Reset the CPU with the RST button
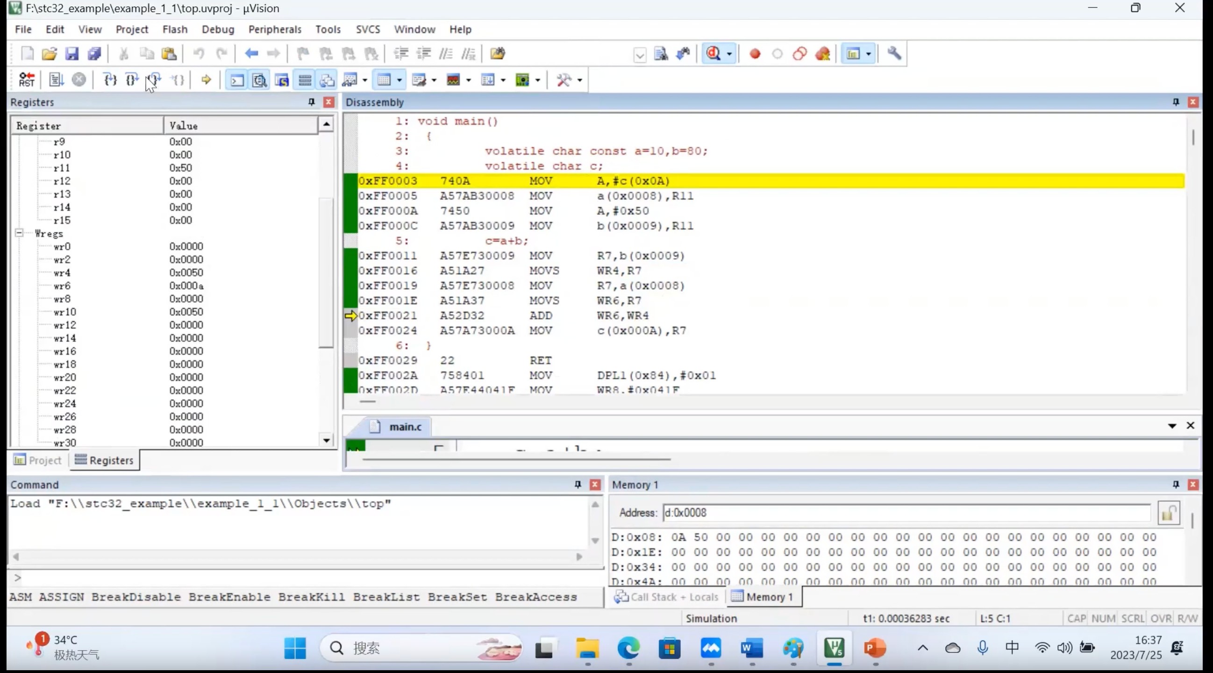This screenshot has height=673, width=1213. click(x=27, y=79)
